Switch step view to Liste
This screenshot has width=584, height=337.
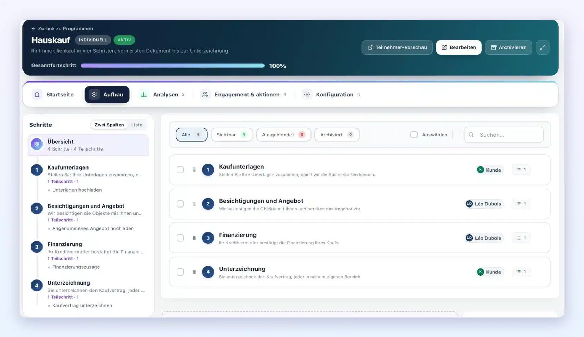(x=137, y=125)
